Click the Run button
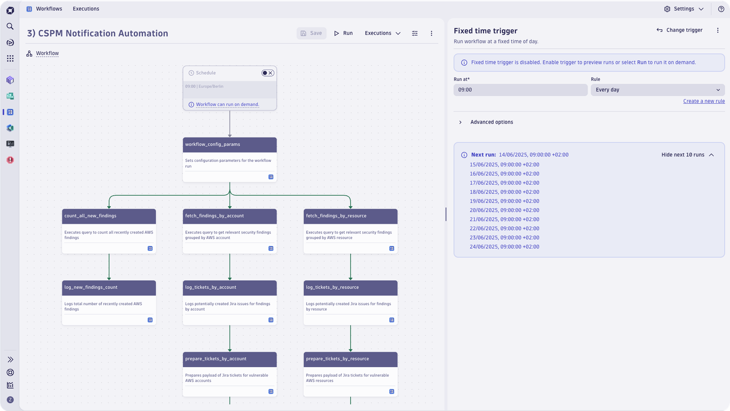The width and height of the screenshot is (730, 411). pos(344,33)
